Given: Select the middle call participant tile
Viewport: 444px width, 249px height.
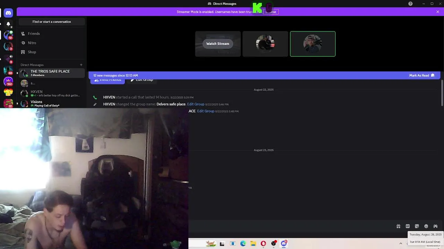Looking at the screenshot, I should click(265, 44).
